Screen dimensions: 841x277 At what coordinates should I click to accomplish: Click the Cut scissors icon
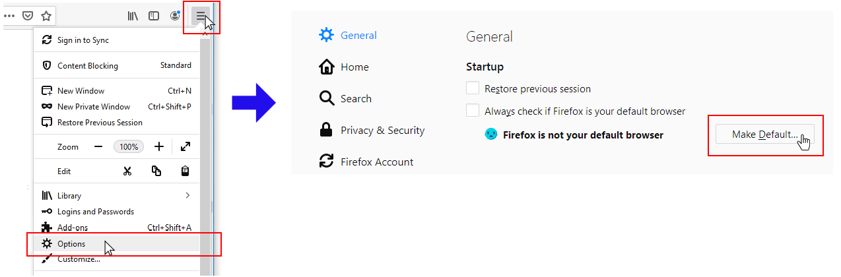[127, 171]
